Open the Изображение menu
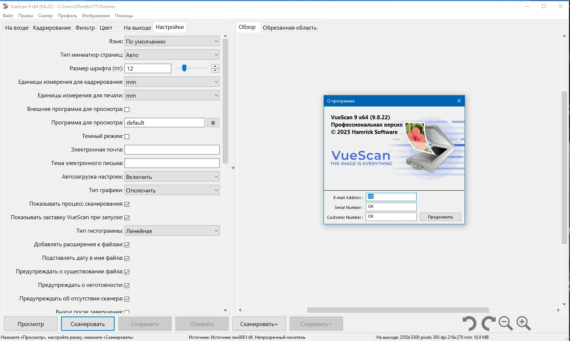 point(96,16)
